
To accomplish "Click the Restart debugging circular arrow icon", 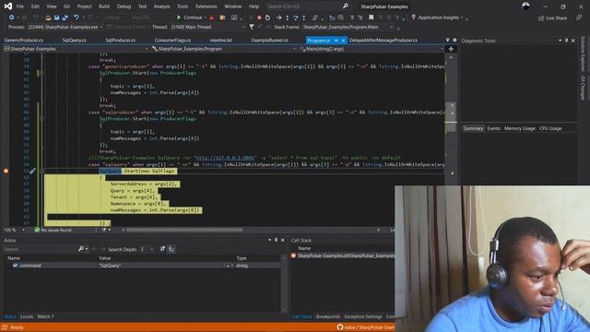I will tap(267, 18).
